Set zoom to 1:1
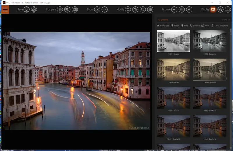Image resolution: width=233 pixels, height=151 pixels. pos(105,10)
